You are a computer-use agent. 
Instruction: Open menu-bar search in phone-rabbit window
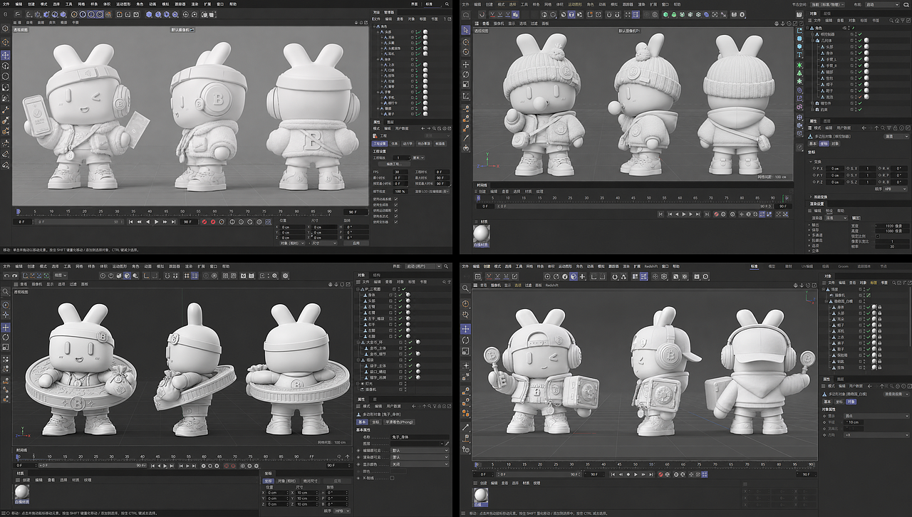445,4
